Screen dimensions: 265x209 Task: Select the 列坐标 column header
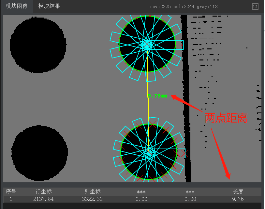click(92, 192)
